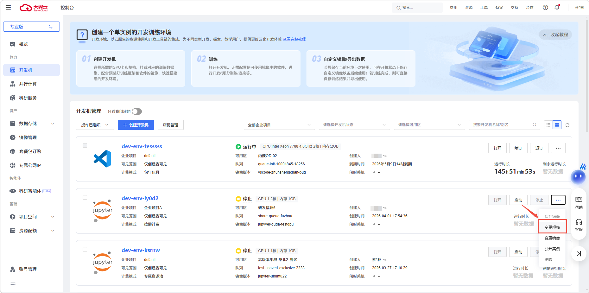Click the 帮助 book icon on right
Screen dimensions: 589x293
pos(579,203)
